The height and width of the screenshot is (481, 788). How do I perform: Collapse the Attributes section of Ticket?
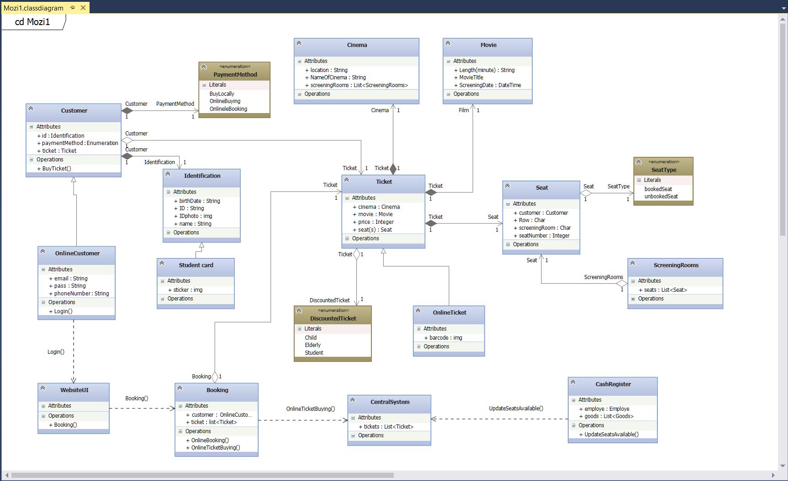[x=348, y=197]
